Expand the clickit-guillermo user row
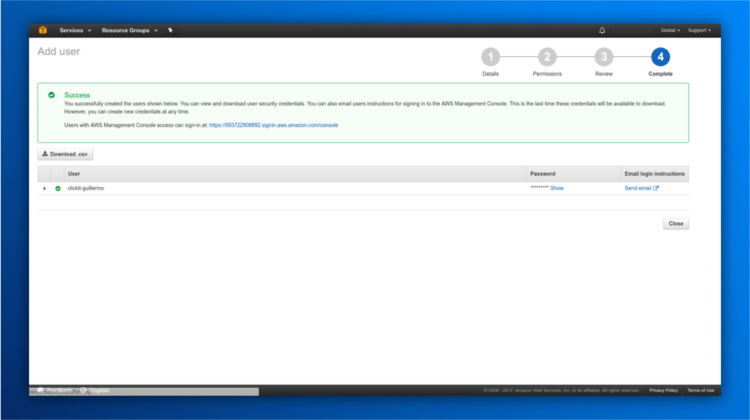This screenshot has width=750, height=420. pyautogui.click(x=45, y=189)
